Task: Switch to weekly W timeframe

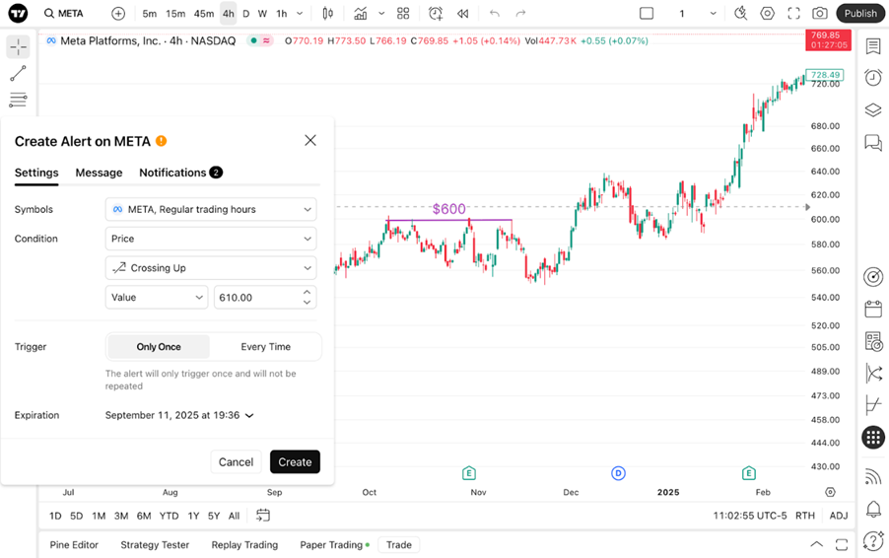Action: (x=262, y=13)
